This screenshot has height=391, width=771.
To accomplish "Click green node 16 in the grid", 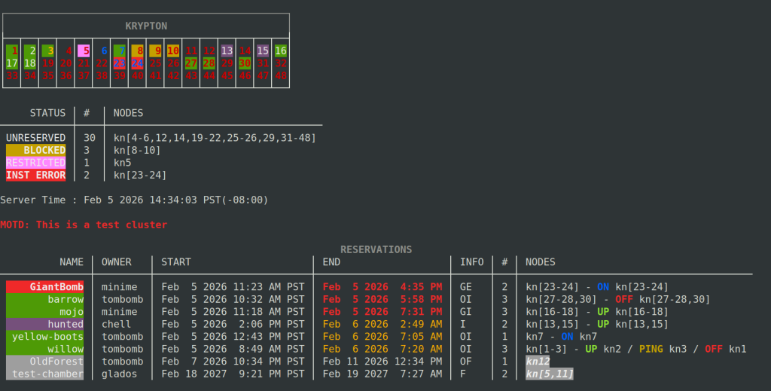I will [281, 51].
